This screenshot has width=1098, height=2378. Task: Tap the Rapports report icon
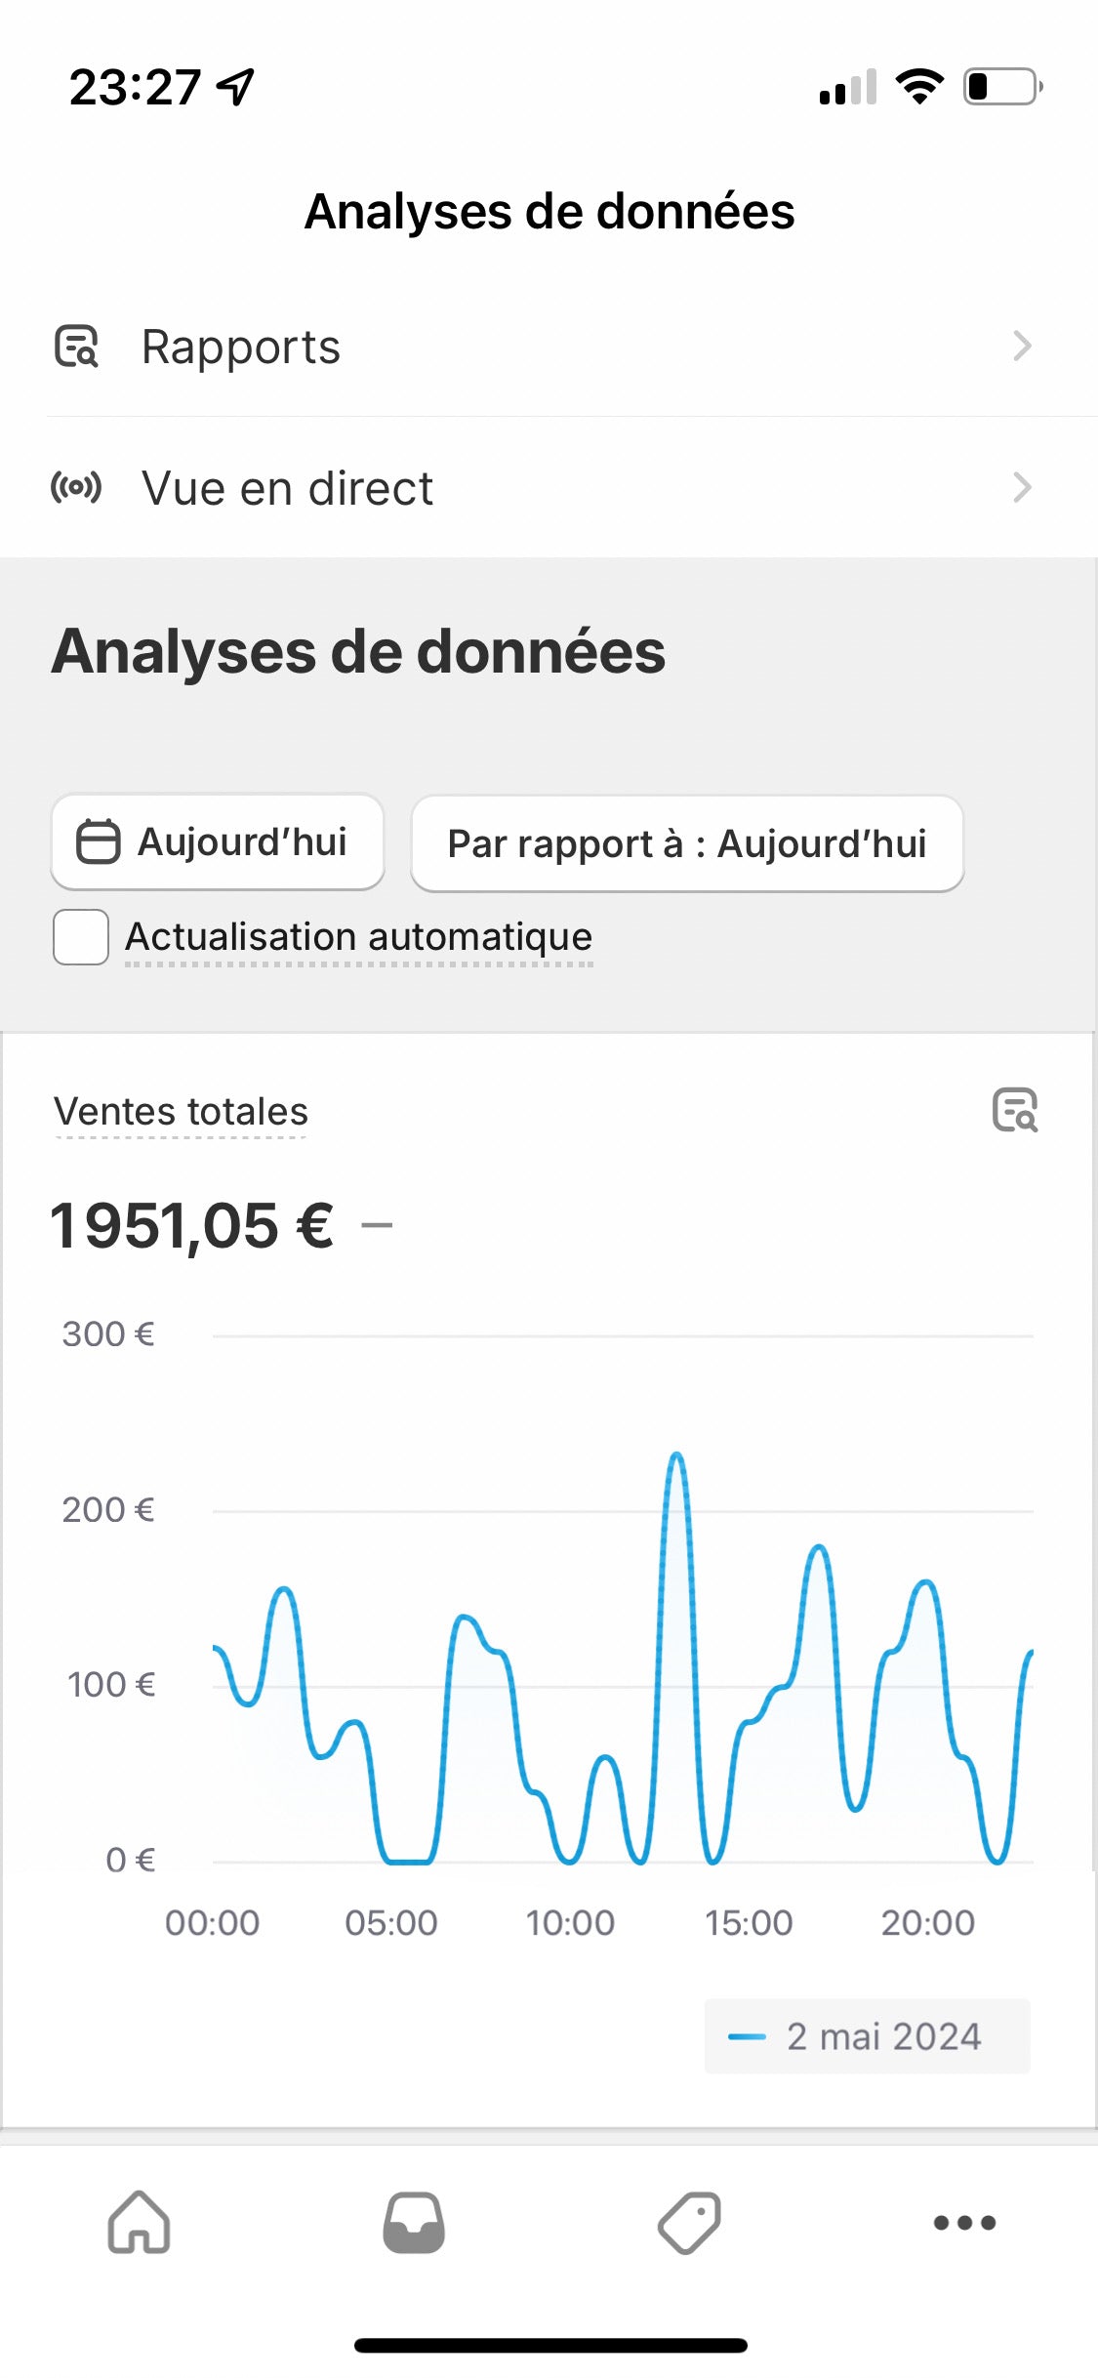76,347
